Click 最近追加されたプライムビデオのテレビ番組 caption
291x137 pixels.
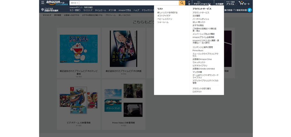(x=79, y=72)
